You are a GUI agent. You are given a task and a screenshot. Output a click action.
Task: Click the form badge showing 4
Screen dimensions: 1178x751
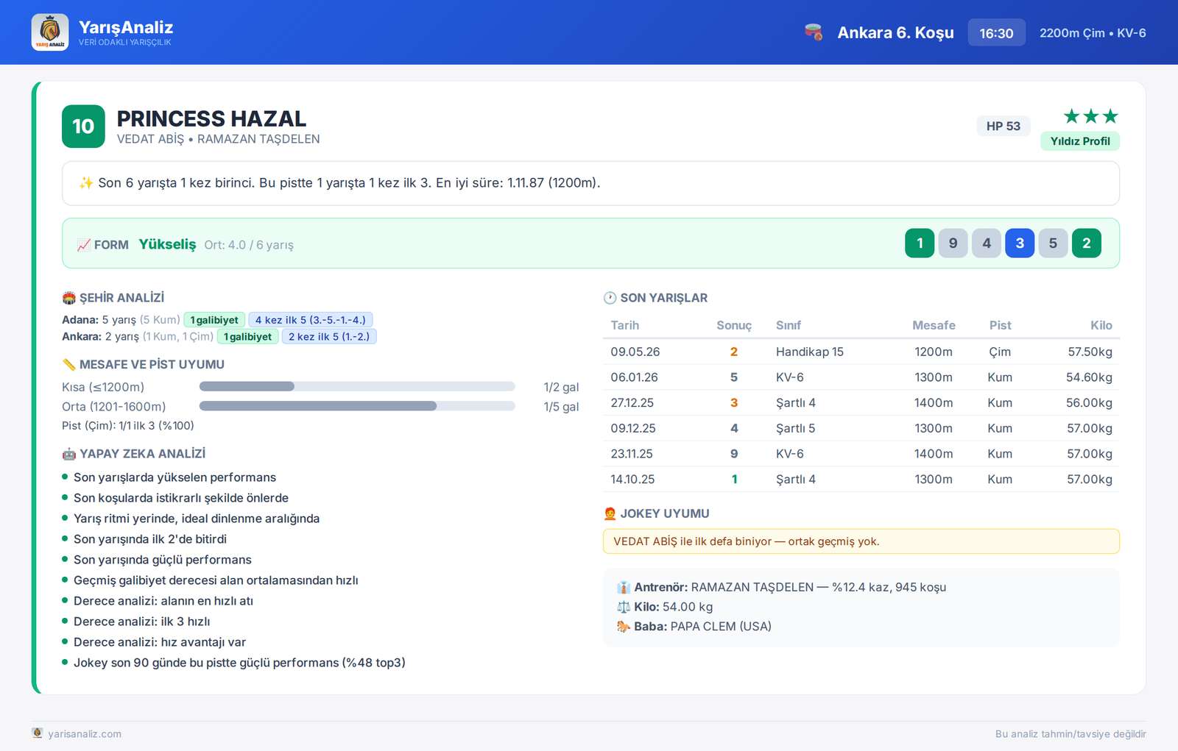[987, 243]
